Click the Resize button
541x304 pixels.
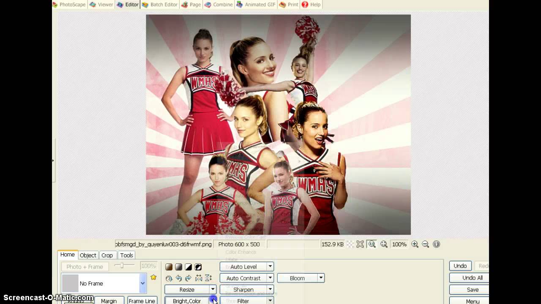click(187, 290)
